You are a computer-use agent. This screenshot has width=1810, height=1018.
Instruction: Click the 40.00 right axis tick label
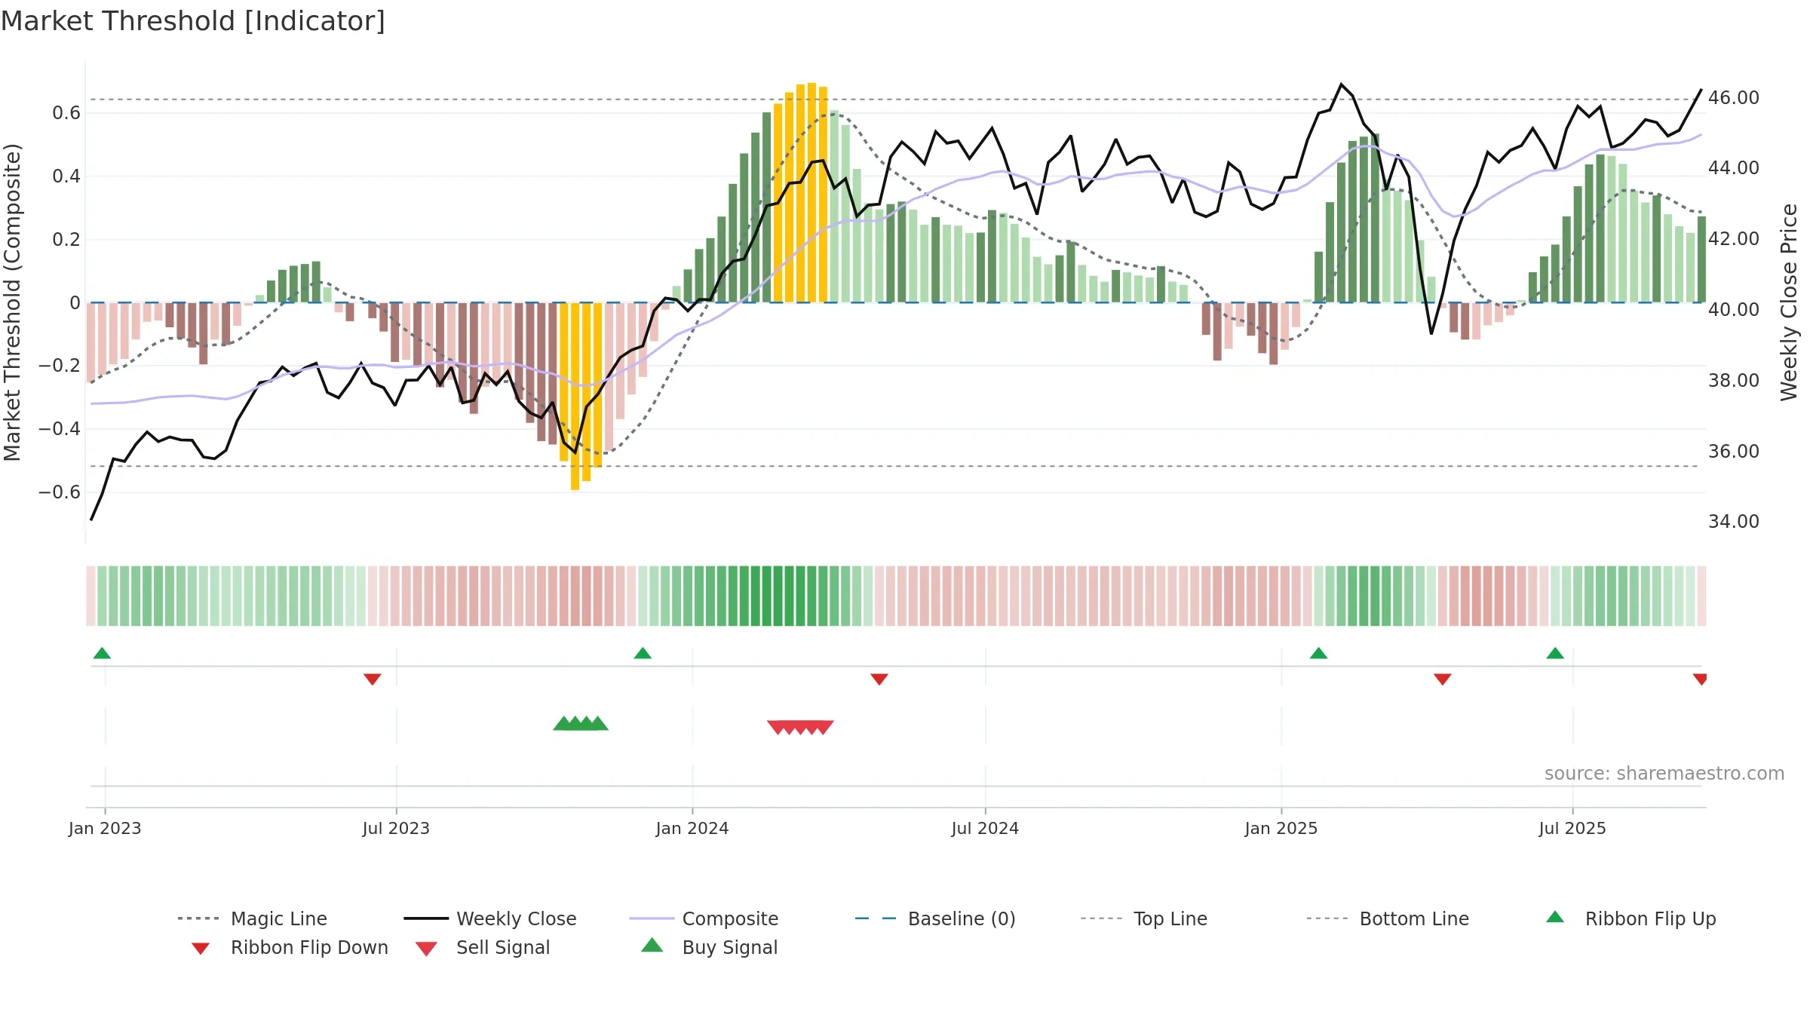[x=1734, y=310]
